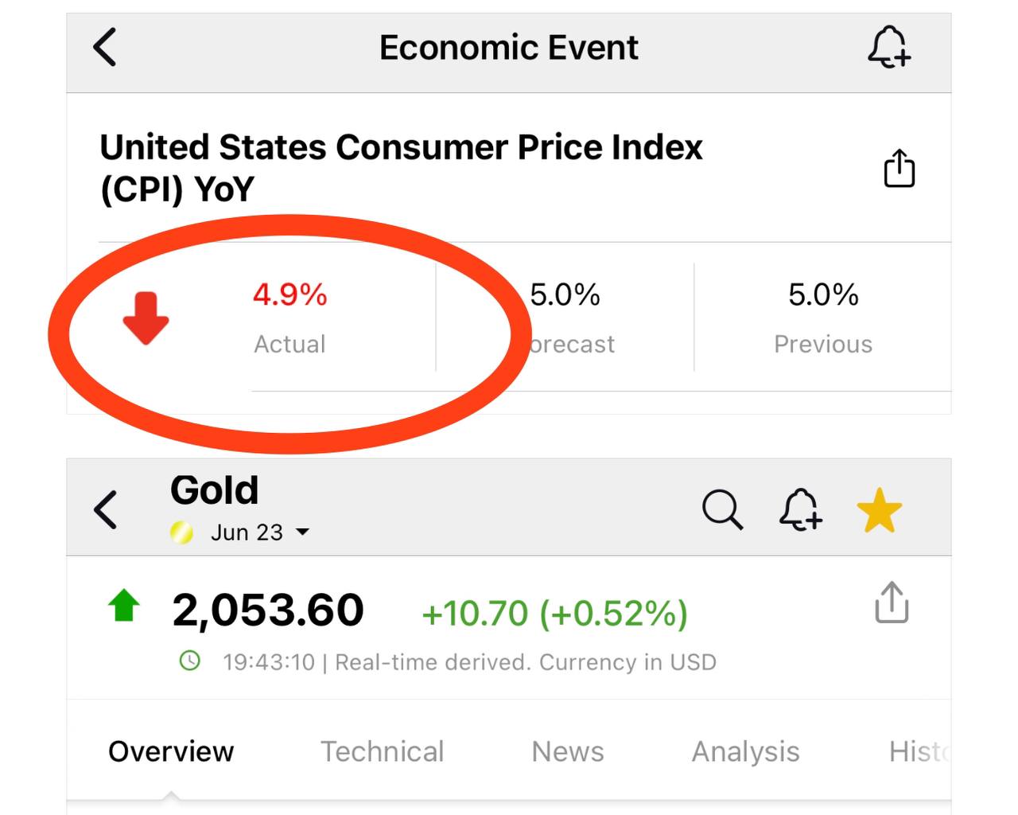
Task: Switch to the Technical tab
Action: [382, 751]
